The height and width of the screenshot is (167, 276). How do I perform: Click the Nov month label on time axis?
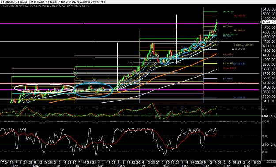point(165,166)
